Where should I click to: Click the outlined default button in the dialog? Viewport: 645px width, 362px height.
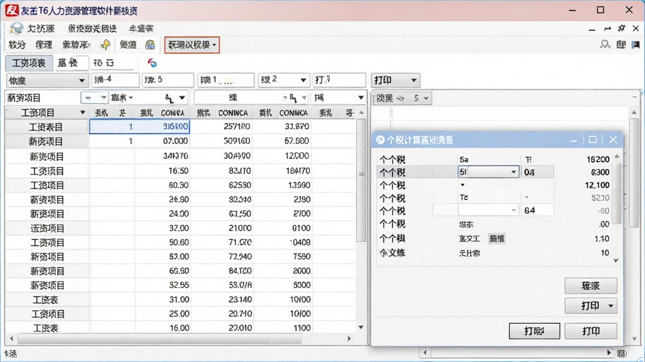pyautogui.click(x=534, y=331)
